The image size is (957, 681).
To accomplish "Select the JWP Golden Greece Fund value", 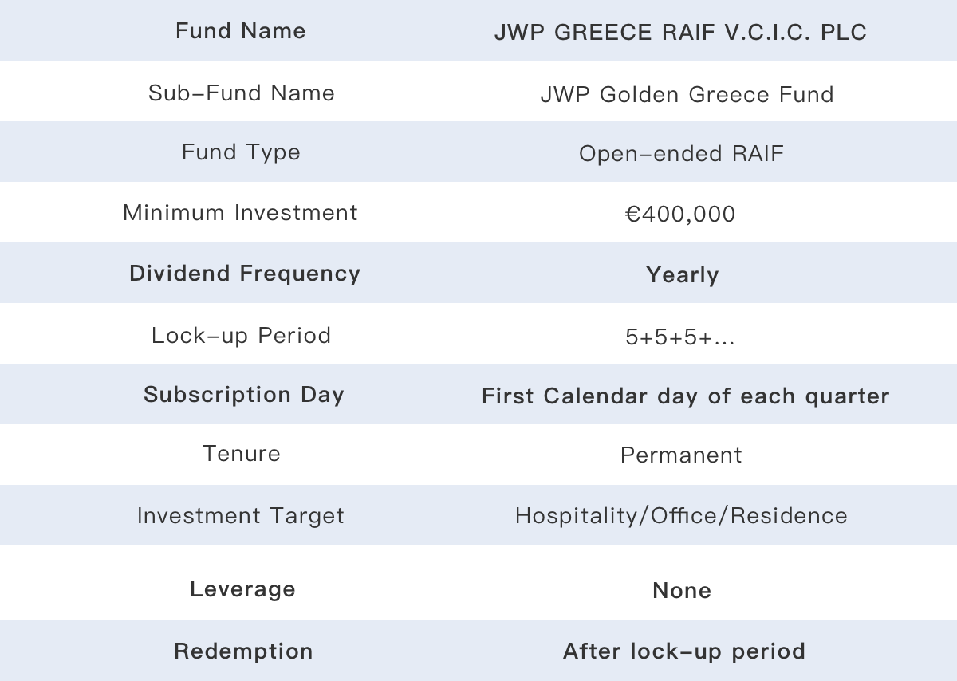I will tap(687, 94).
